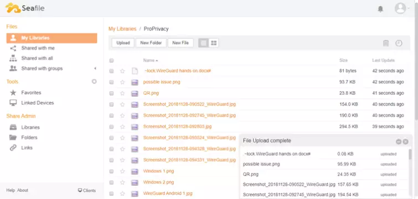Viewport: 418px width, 199px height.
Task: Star the Windows 2.png file
Action: [122, 182]
